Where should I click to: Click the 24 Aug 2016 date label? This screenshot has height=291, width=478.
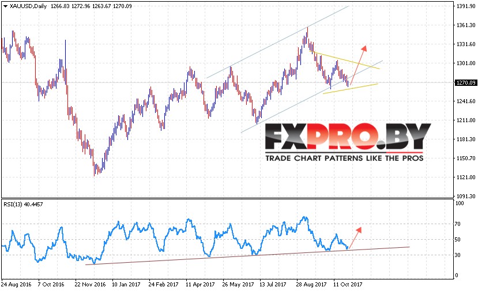(16, 284)
